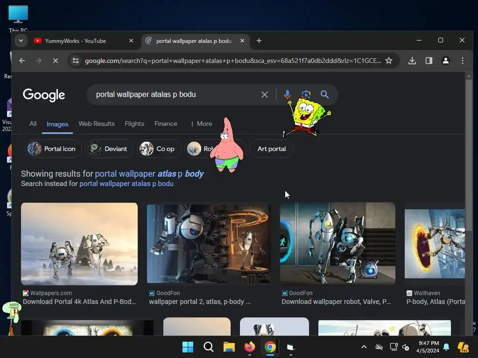
Task: Open Windows taskbar search
Action: coord(209,347)
